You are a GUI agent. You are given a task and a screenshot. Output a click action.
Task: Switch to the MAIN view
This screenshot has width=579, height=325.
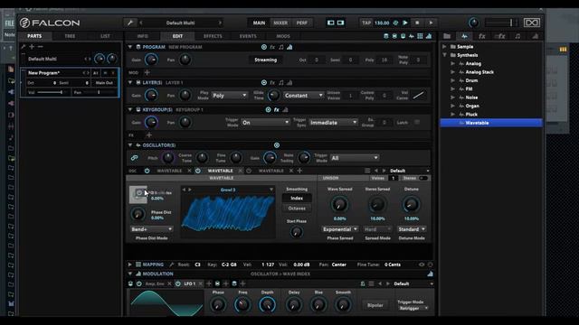click(x=259, y=23)
